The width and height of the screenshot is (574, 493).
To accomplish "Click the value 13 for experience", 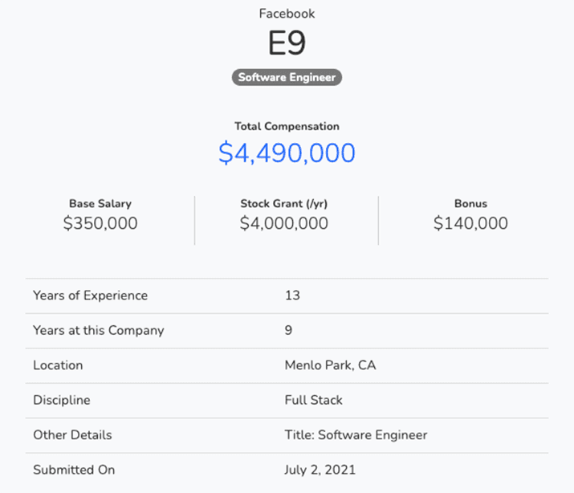I will [292, 295].
